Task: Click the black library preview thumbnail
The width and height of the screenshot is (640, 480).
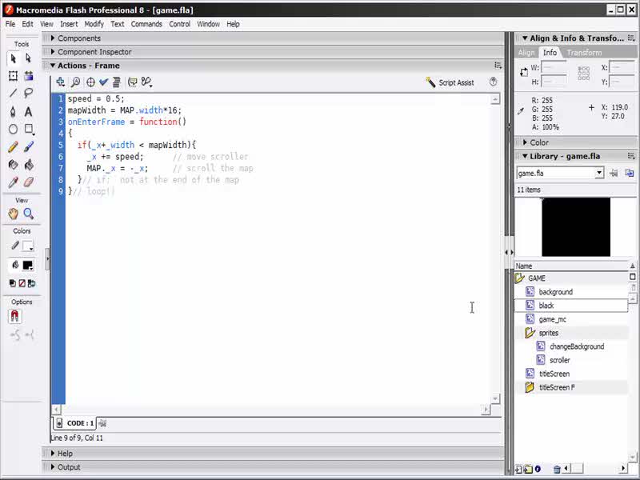Action: pos(575,227)
